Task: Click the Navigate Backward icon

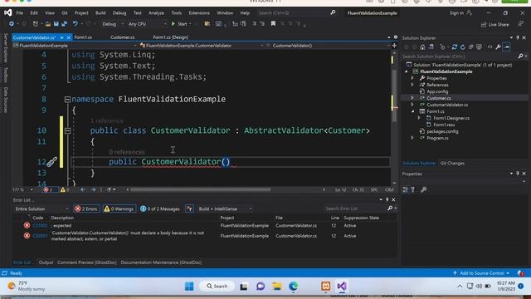Action: click(12, 24)
